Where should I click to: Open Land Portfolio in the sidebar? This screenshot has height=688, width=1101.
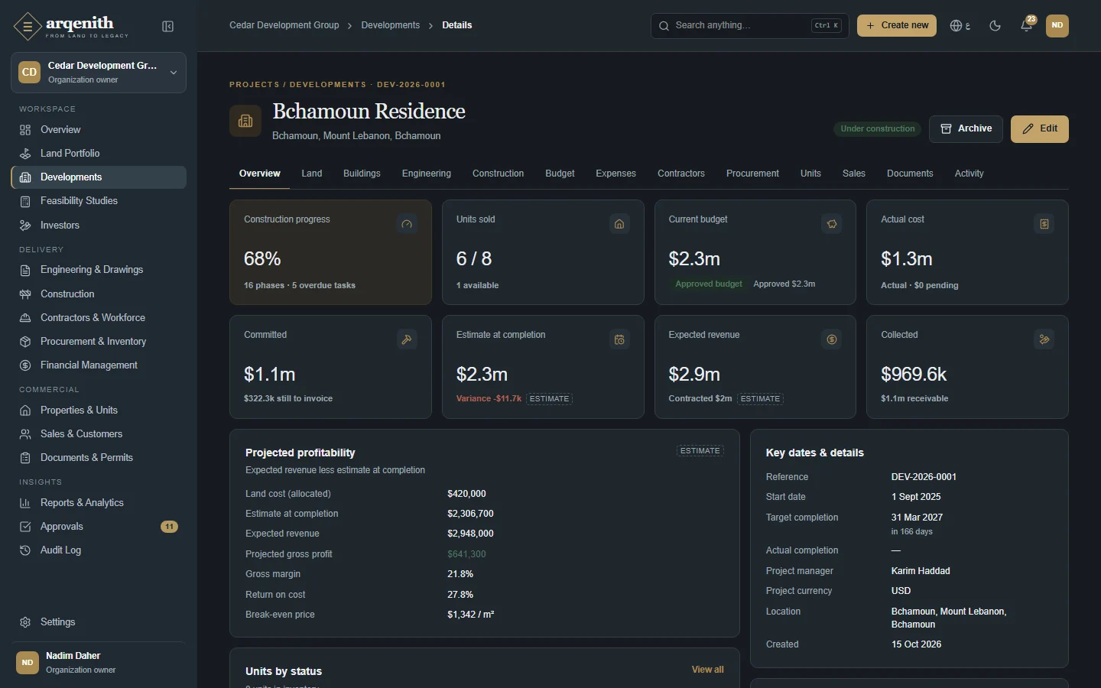point(99,154)
